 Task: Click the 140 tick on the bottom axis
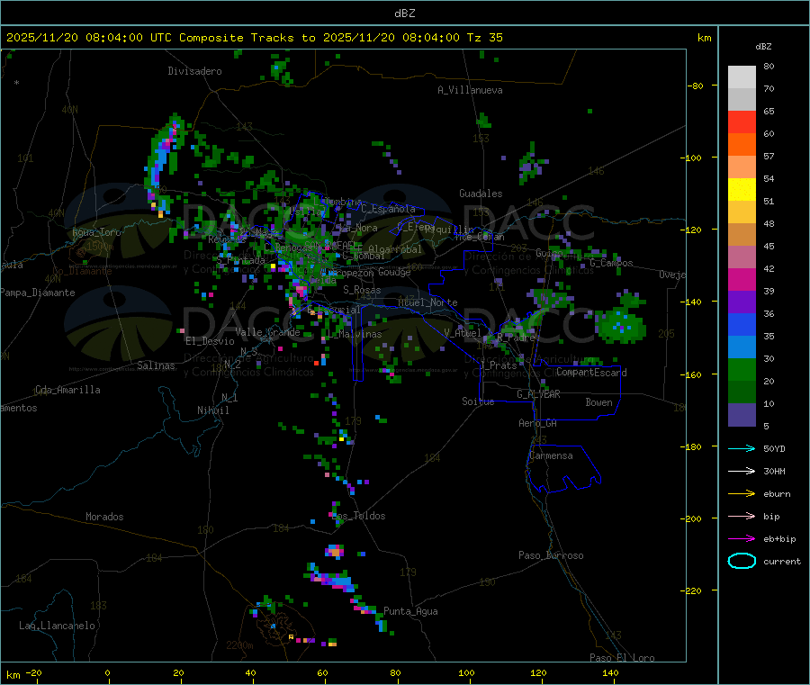pos(610,673)
